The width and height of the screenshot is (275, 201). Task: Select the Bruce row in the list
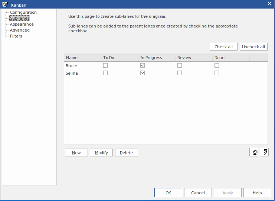coord(72,66)
